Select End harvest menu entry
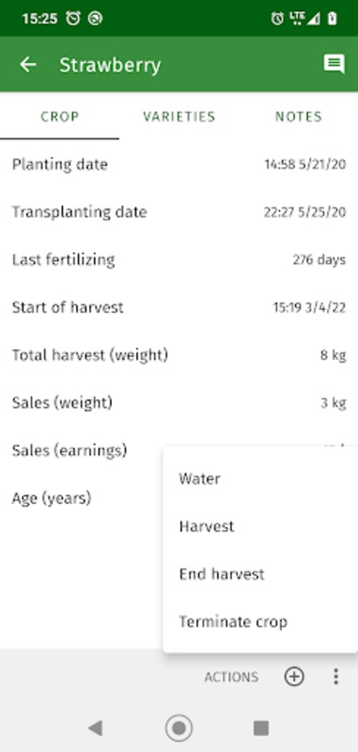This screenshot has height=752, width=358. [x=260, y=574]
